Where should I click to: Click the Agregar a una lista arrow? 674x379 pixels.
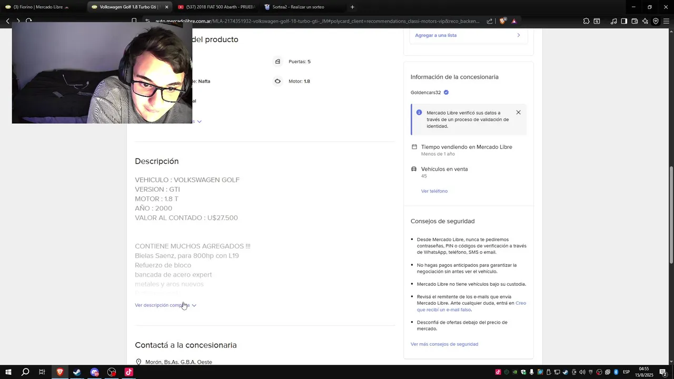518,35
